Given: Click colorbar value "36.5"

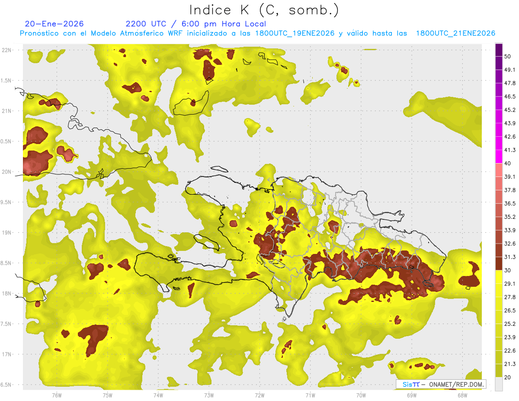Looking at the screenshot, I should tap(510, 203).
